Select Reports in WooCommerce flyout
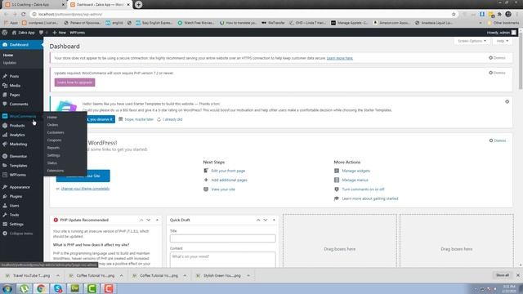The image size is (523, 294). [x=53, y=148]
